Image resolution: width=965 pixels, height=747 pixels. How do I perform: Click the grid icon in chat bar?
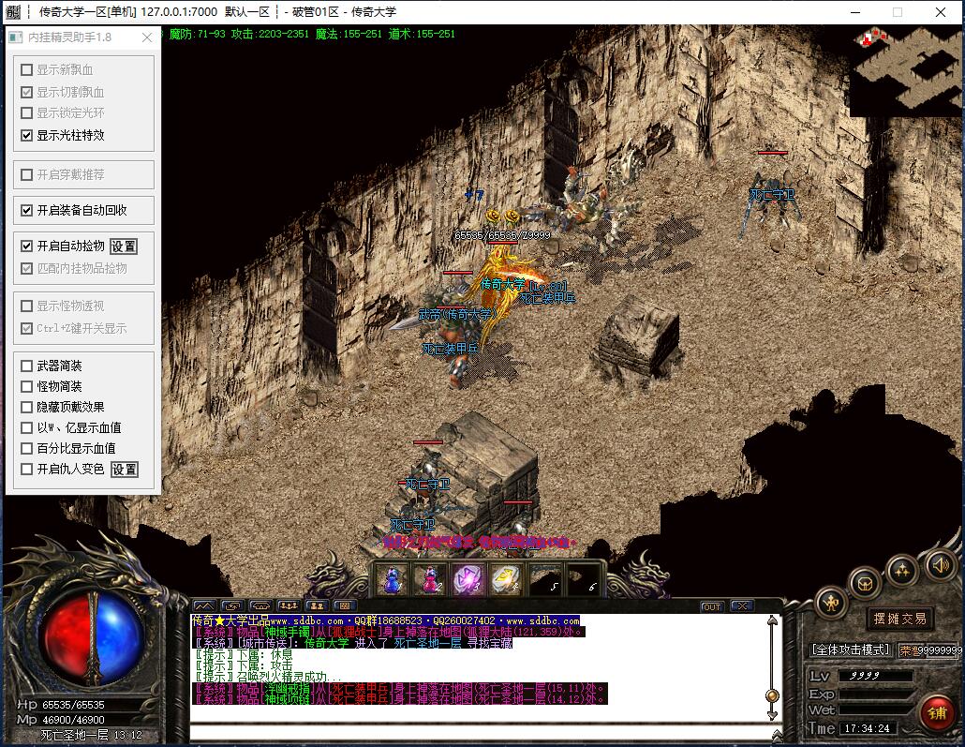345,606
